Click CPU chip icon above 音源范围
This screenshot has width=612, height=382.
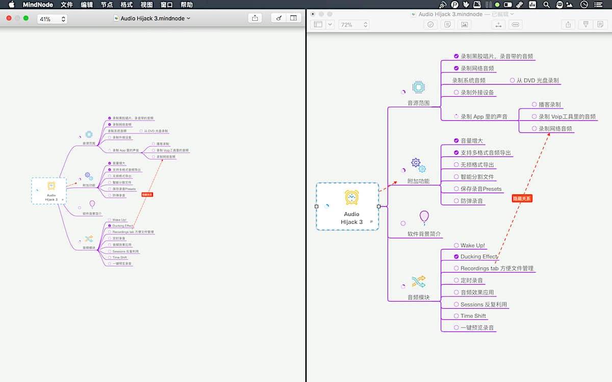[419, 87]
